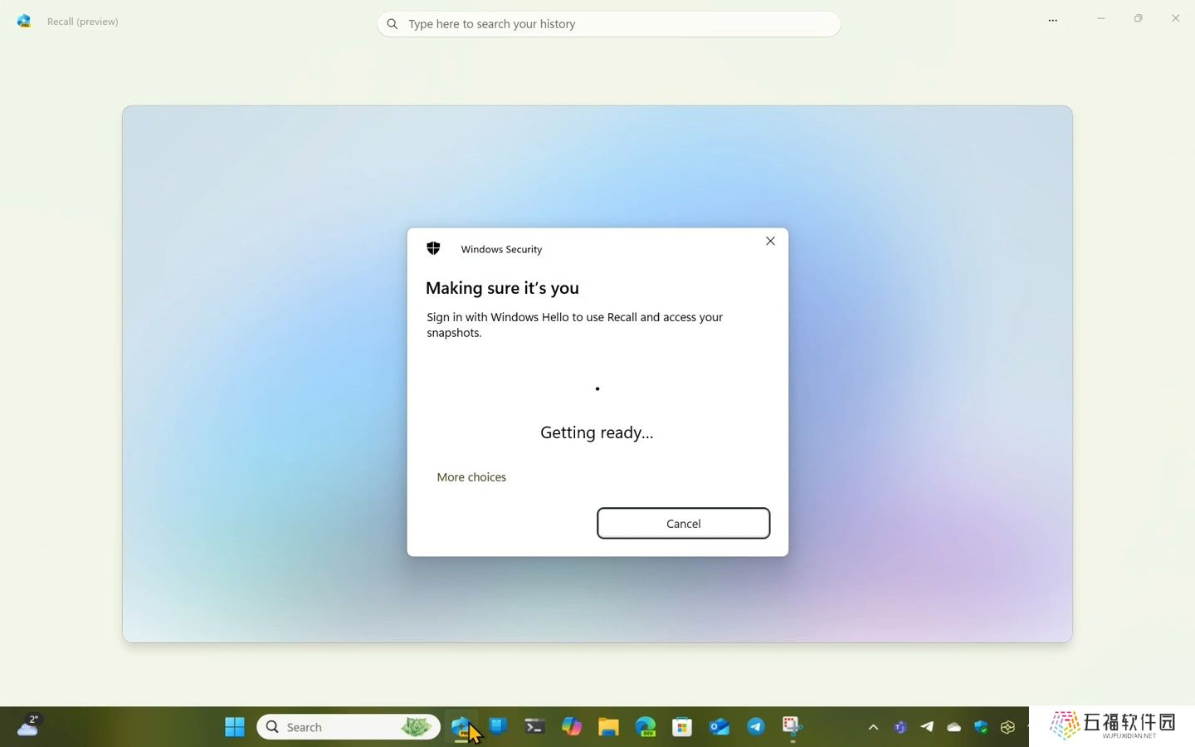Viewport: 1195px width, 747px height.
Task: Open Telegram from the taskbar
Action: (x=756, y=727)
